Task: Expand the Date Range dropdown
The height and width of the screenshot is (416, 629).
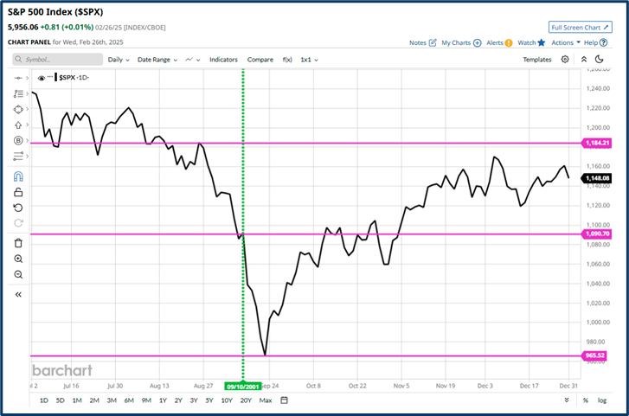Action: tap(157, 60)
